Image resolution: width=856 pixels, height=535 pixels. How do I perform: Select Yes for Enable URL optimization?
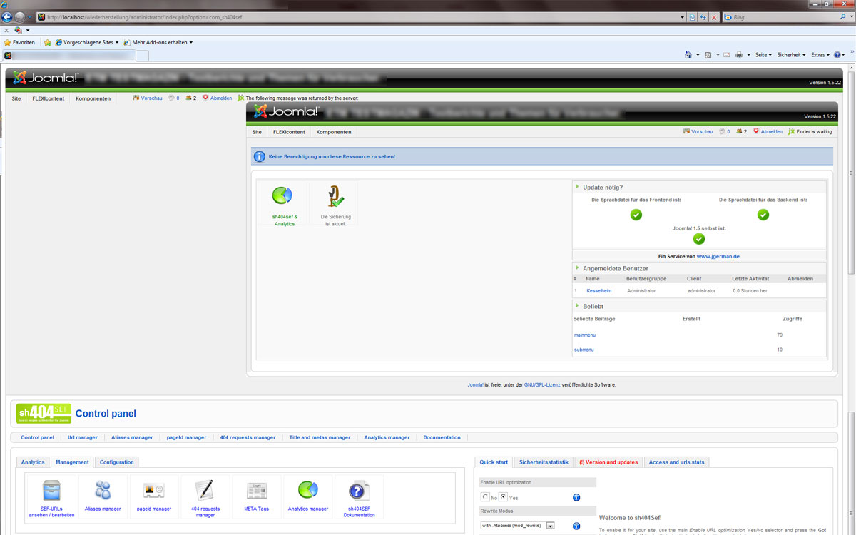pyautogui.click(x=504, y=497)
